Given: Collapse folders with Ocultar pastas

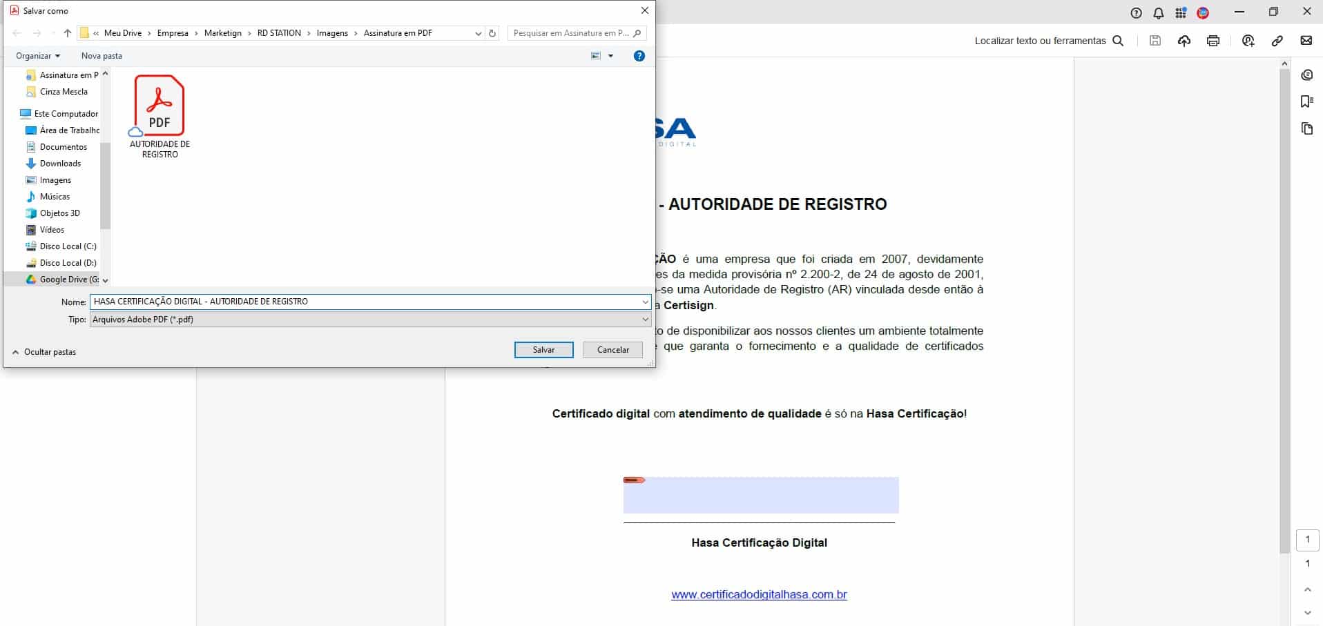Looking at the screenshot, I should pos(44,352).
